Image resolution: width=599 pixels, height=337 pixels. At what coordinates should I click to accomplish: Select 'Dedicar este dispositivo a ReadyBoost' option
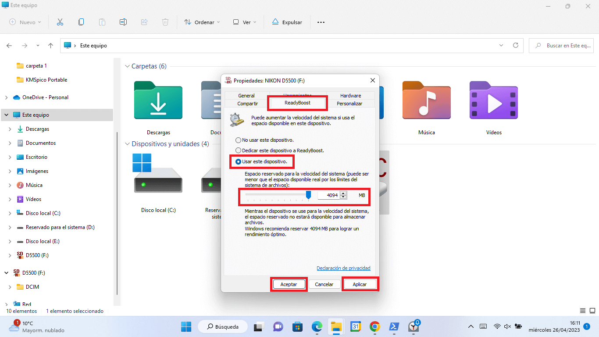pyautogui.click(x=238, y=151)
